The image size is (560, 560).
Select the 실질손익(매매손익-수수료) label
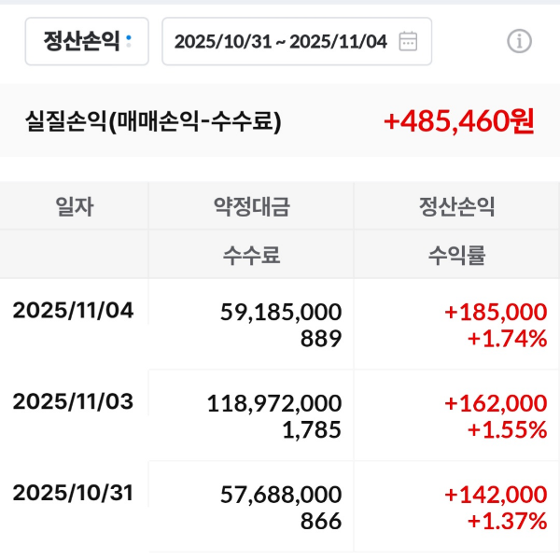click(154, 120)
